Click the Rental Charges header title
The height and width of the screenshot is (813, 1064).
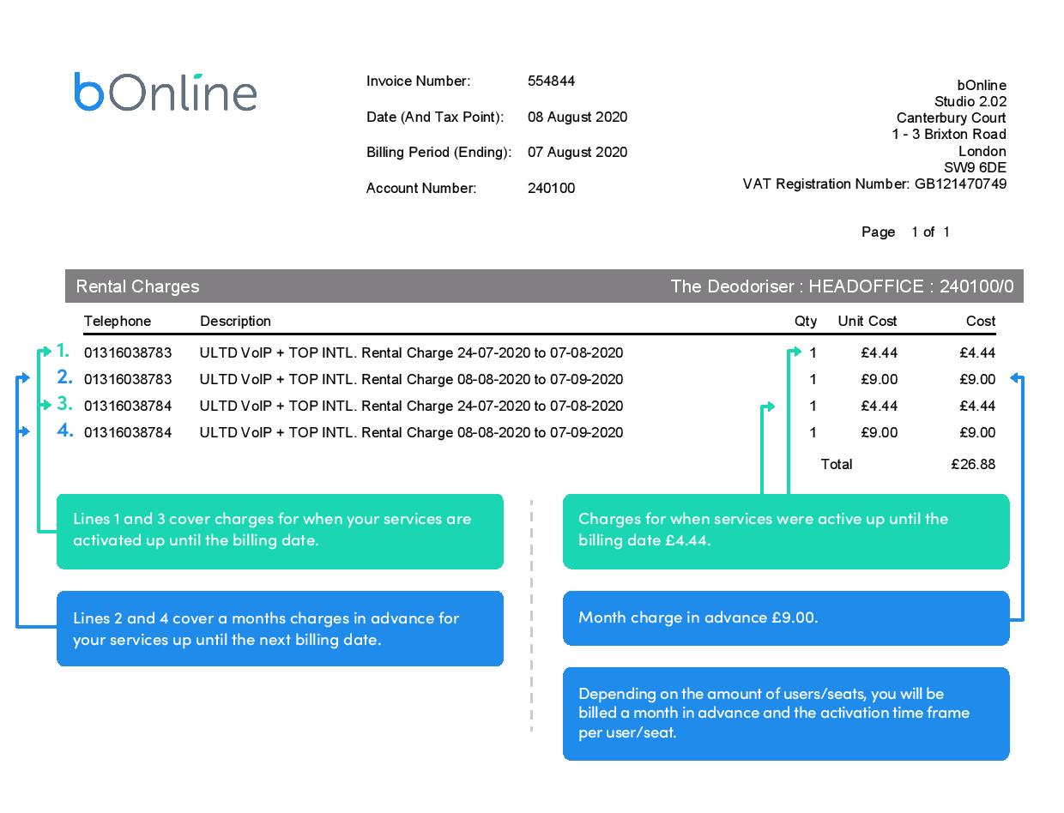(137, 286)
